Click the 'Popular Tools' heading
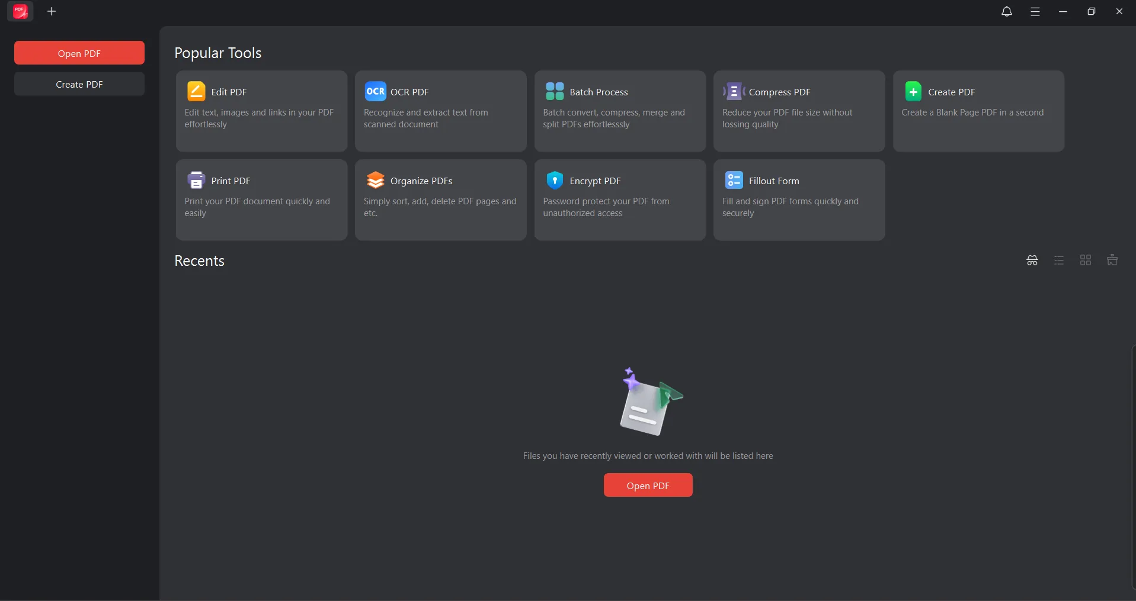Viewport: 1136px width, 601px height. click(x=217, y=53)
